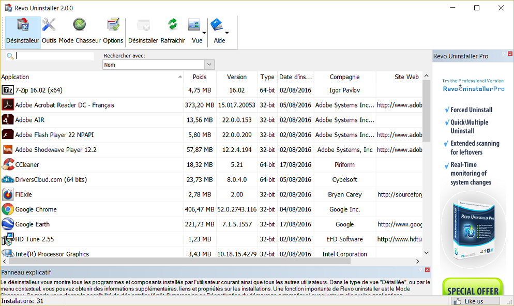Click the Like us button
This screenshot has height=306, width=514.
pyautogui.click(x=475, y=301)
